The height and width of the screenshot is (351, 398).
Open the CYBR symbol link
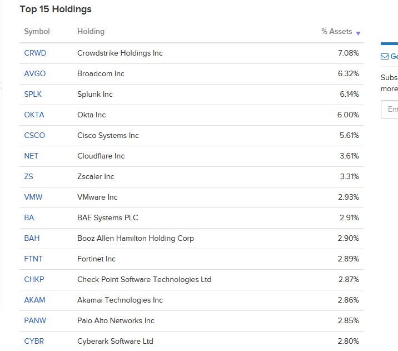34,341
